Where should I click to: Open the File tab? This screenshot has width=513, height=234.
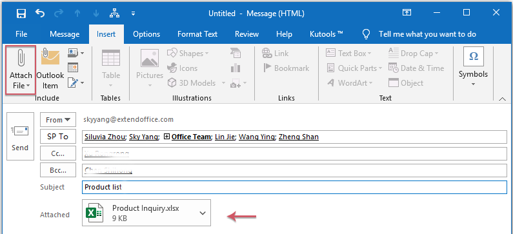pos(21,34)
